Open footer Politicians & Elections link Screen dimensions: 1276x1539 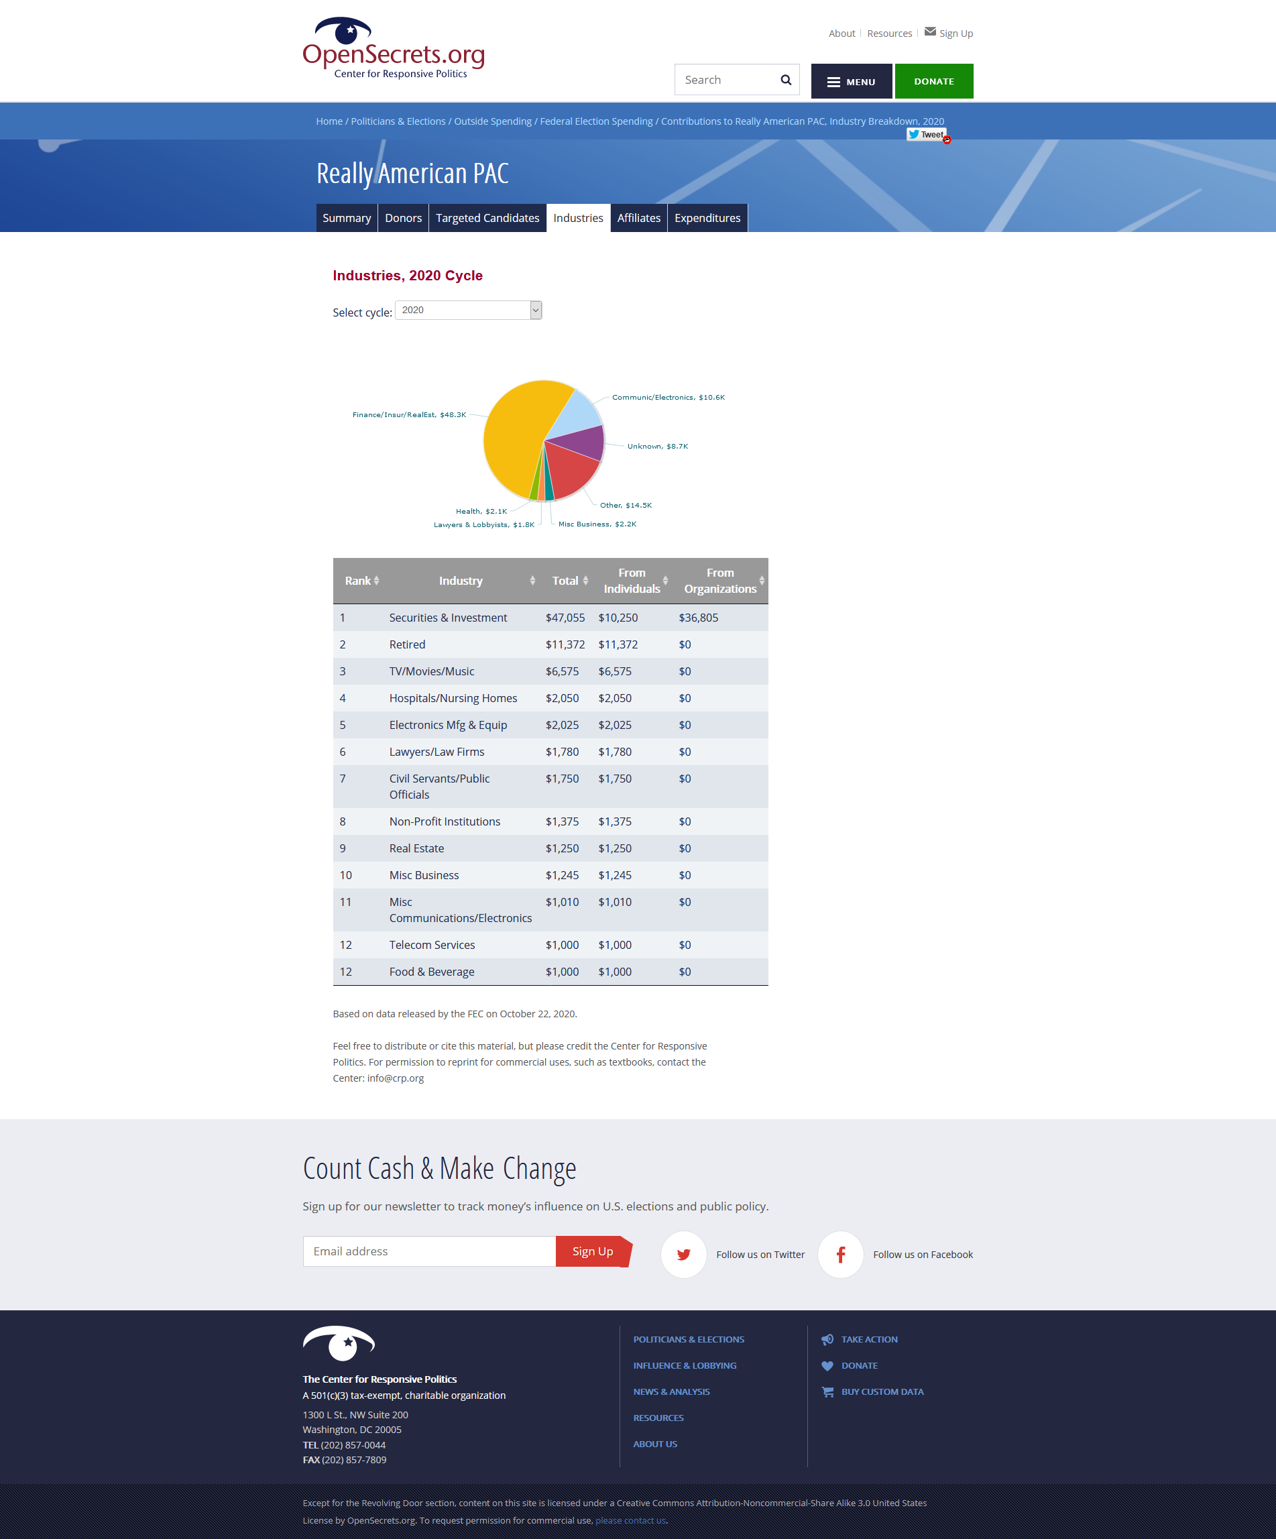pos(688,1340)
